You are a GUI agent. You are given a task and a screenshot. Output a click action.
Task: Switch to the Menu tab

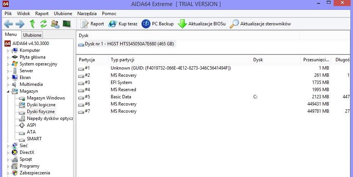(x=11, y=34)
